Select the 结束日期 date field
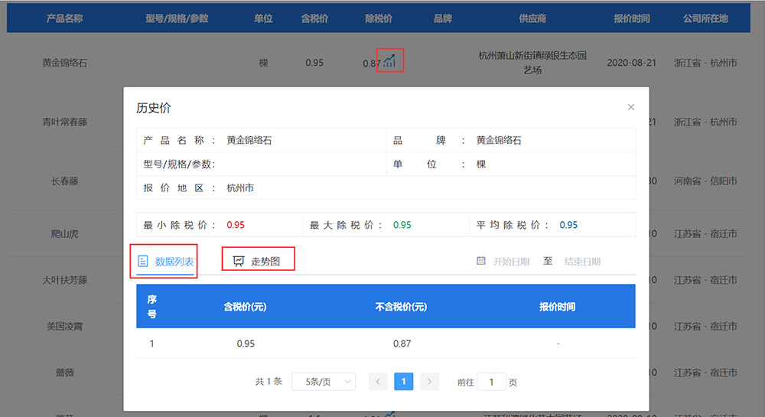The image size is (765, 417). click(582, 262)
